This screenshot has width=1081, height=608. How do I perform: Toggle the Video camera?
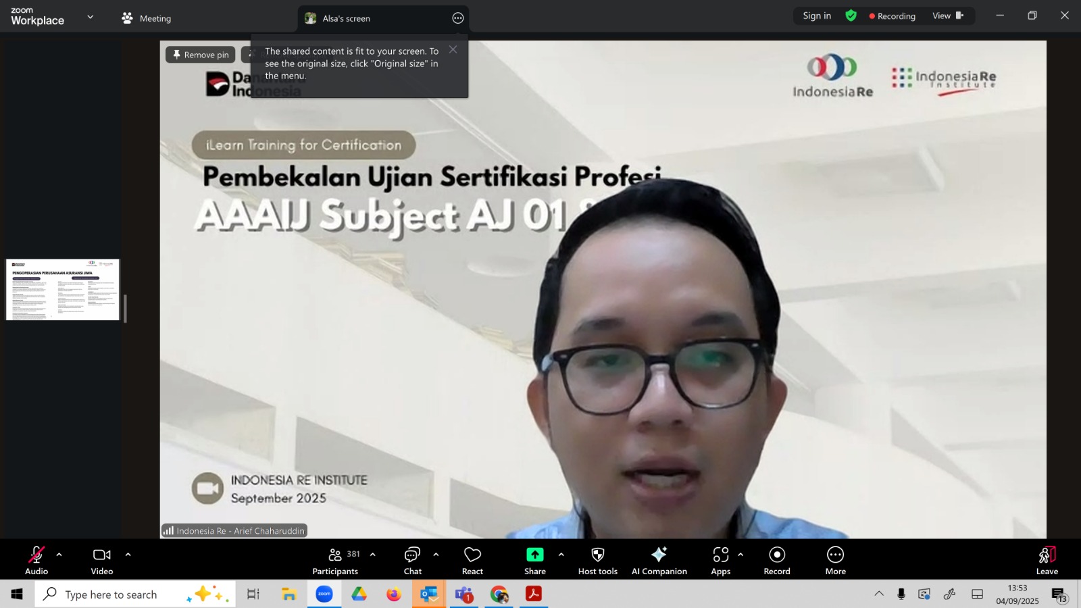pos(102,560)
